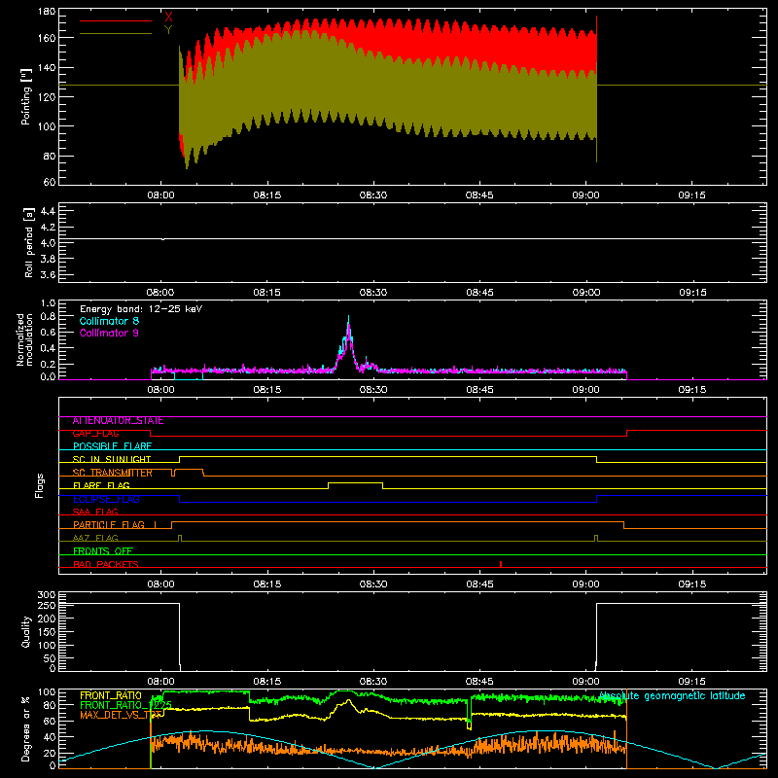Screen dimensions: 778x778
Task: Click the 'ECLIPSE_FLAG' label
Action: (106, 499)
